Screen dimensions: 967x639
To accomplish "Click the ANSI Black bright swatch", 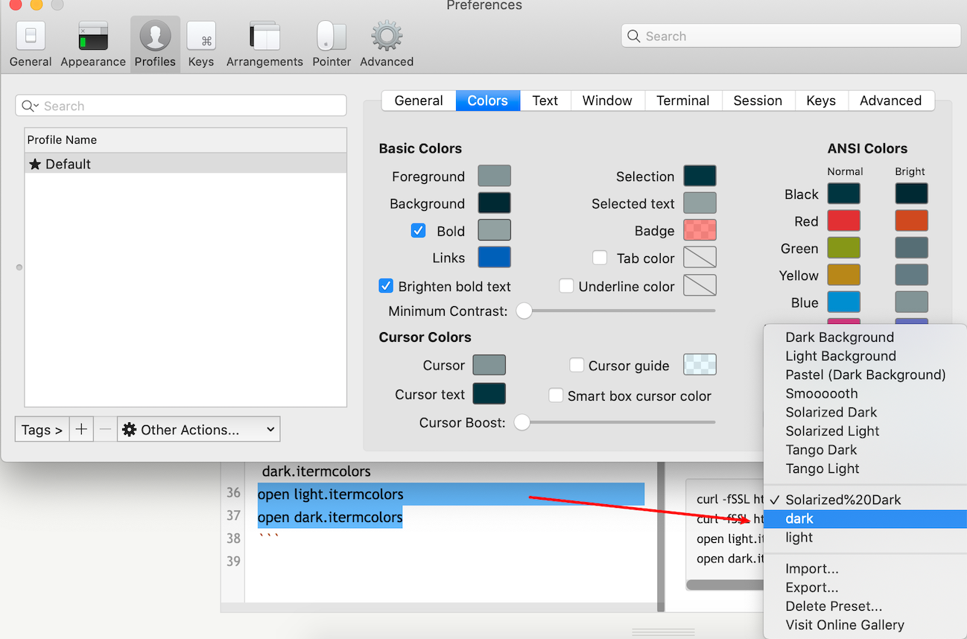I will coord(912,194).
